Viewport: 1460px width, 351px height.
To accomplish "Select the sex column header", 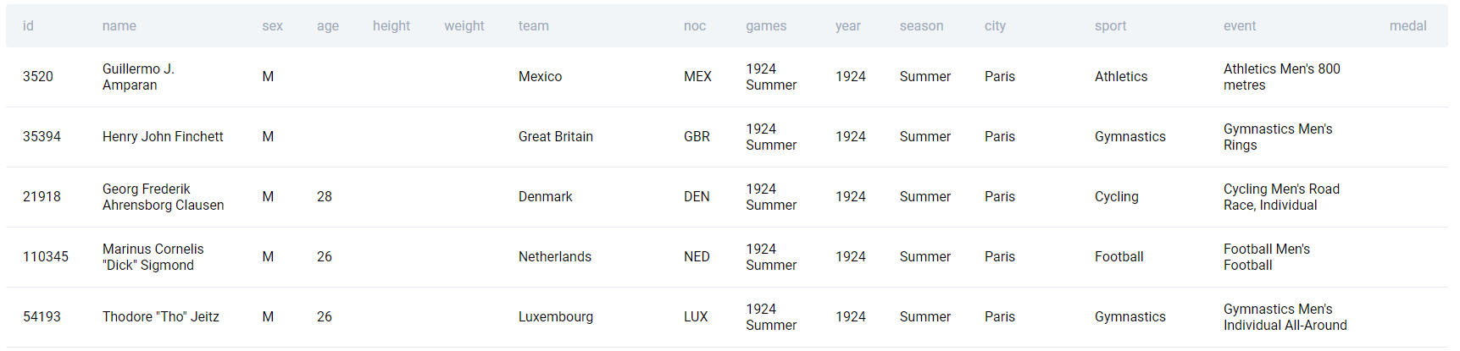I will pyautogui.click(x=272, y=26).
